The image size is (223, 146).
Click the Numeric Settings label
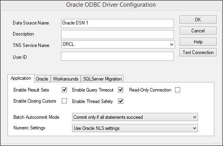(x=29, y=128)
